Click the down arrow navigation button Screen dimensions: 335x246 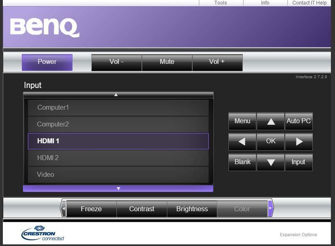[271, 162]
